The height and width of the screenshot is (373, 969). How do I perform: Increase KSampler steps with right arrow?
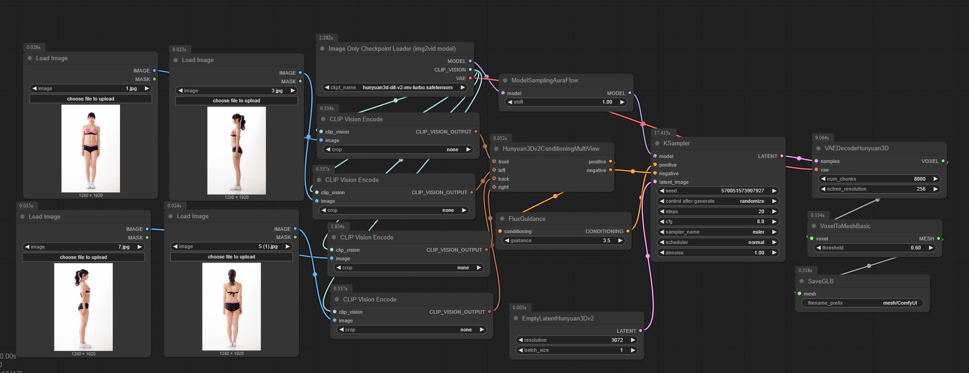774,211
